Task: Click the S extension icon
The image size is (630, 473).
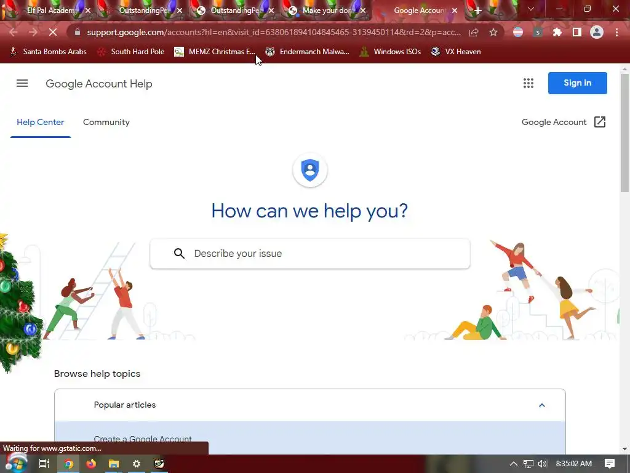Action: pos(538,32)
